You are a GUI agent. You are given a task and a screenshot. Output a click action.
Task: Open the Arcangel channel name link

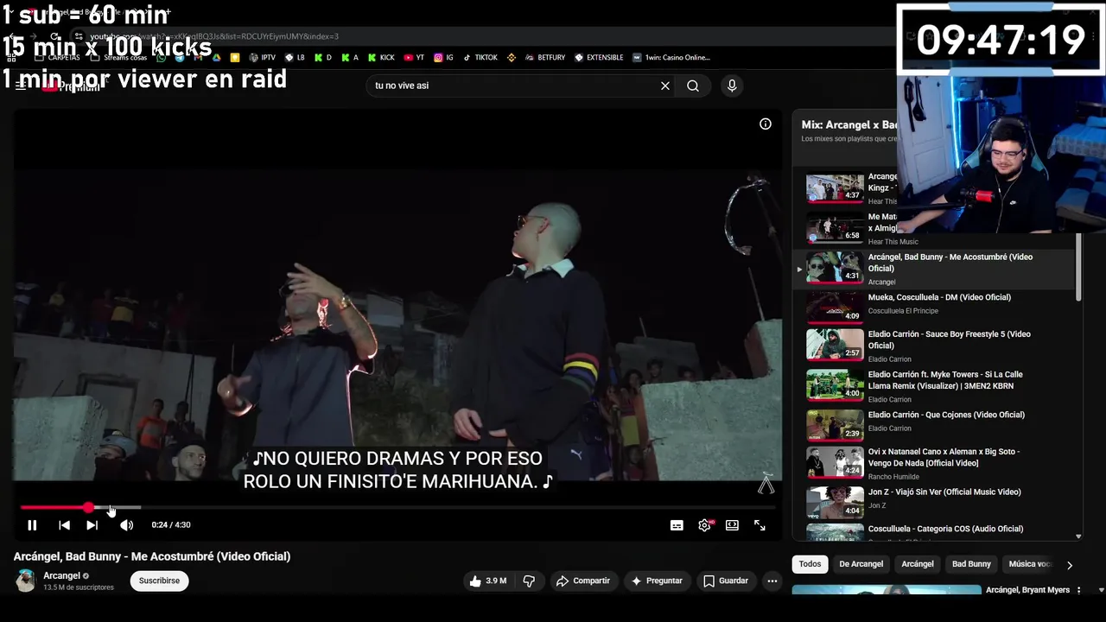(x=61, y=575)
